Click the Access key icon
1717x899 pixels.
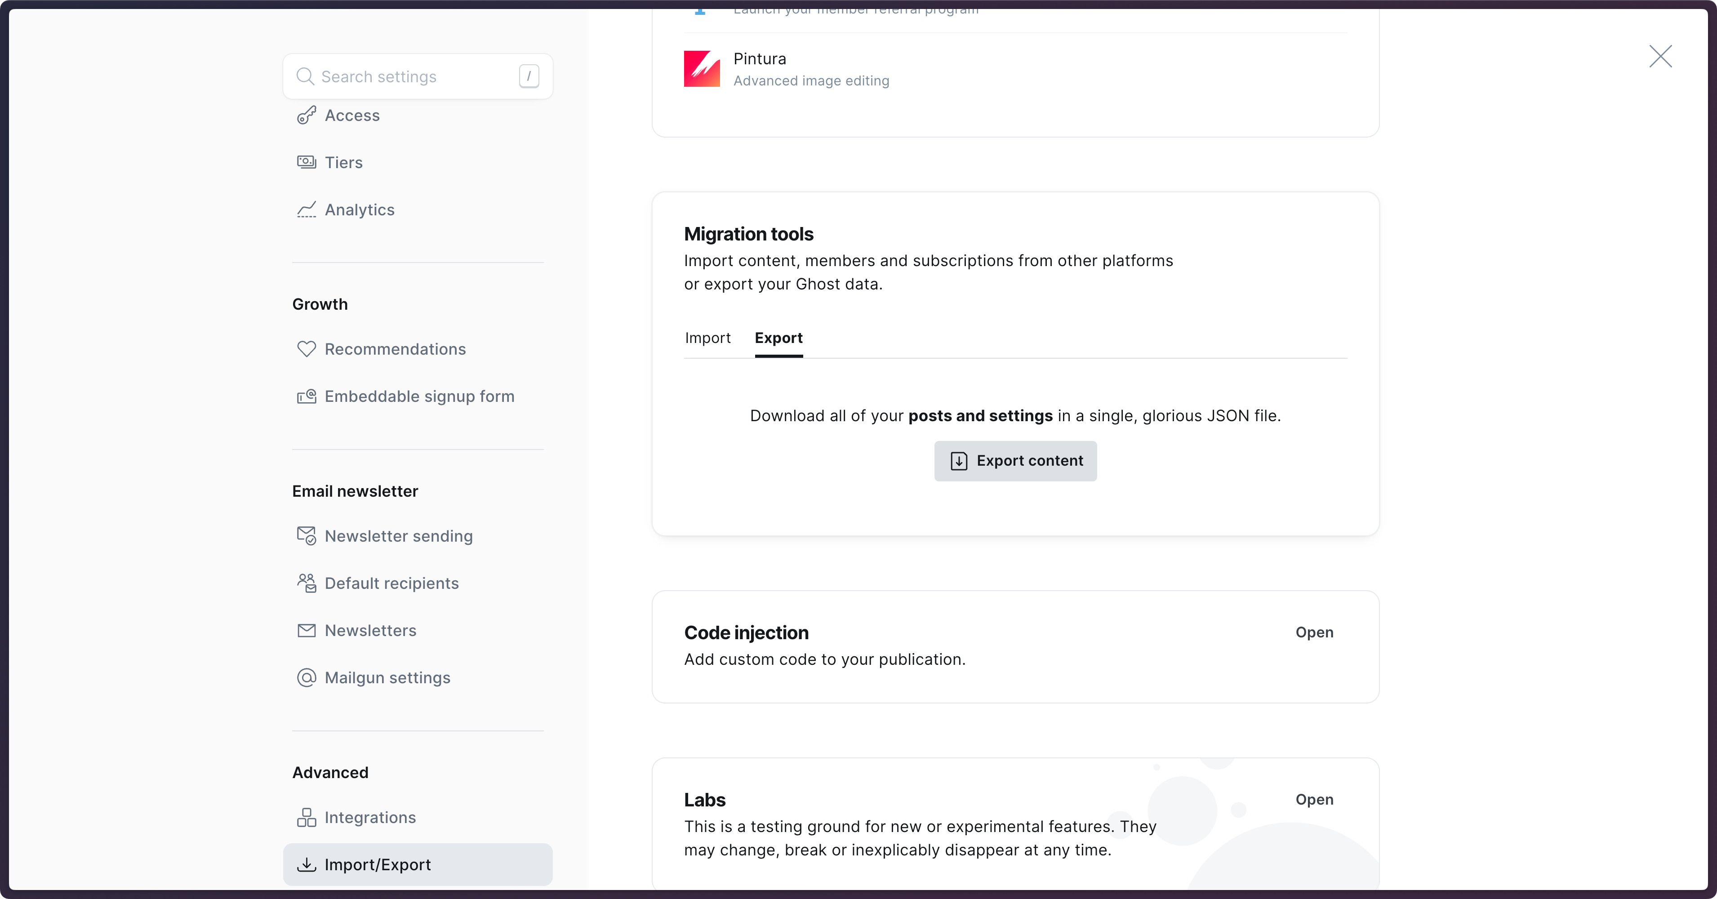tap(306, 115)
